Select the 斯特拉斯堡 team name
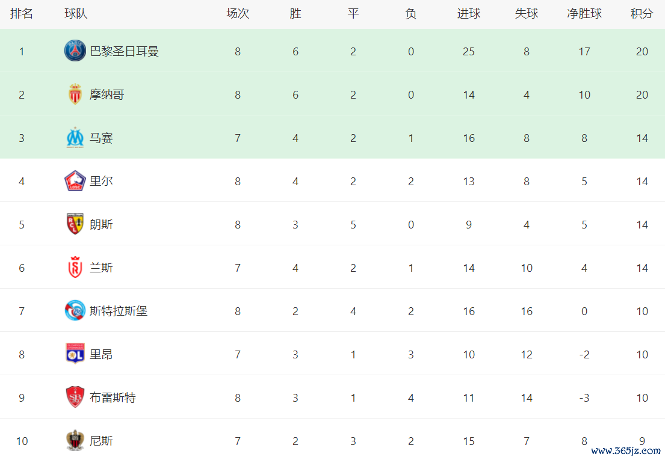Image resolution: width=665 pixels, height=460 pixels. pos(119,311)
